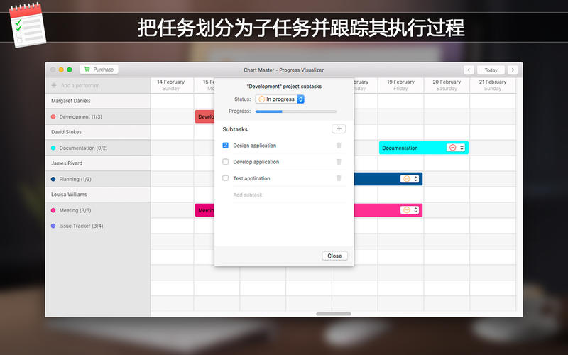Open the Status In progress dropdown
The height and width of the screenshot is (355, 568).
[280, 99]
